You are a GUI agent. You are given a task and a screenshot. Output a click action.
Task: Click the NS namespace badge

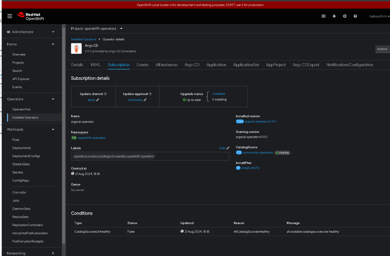click(74, 138)
